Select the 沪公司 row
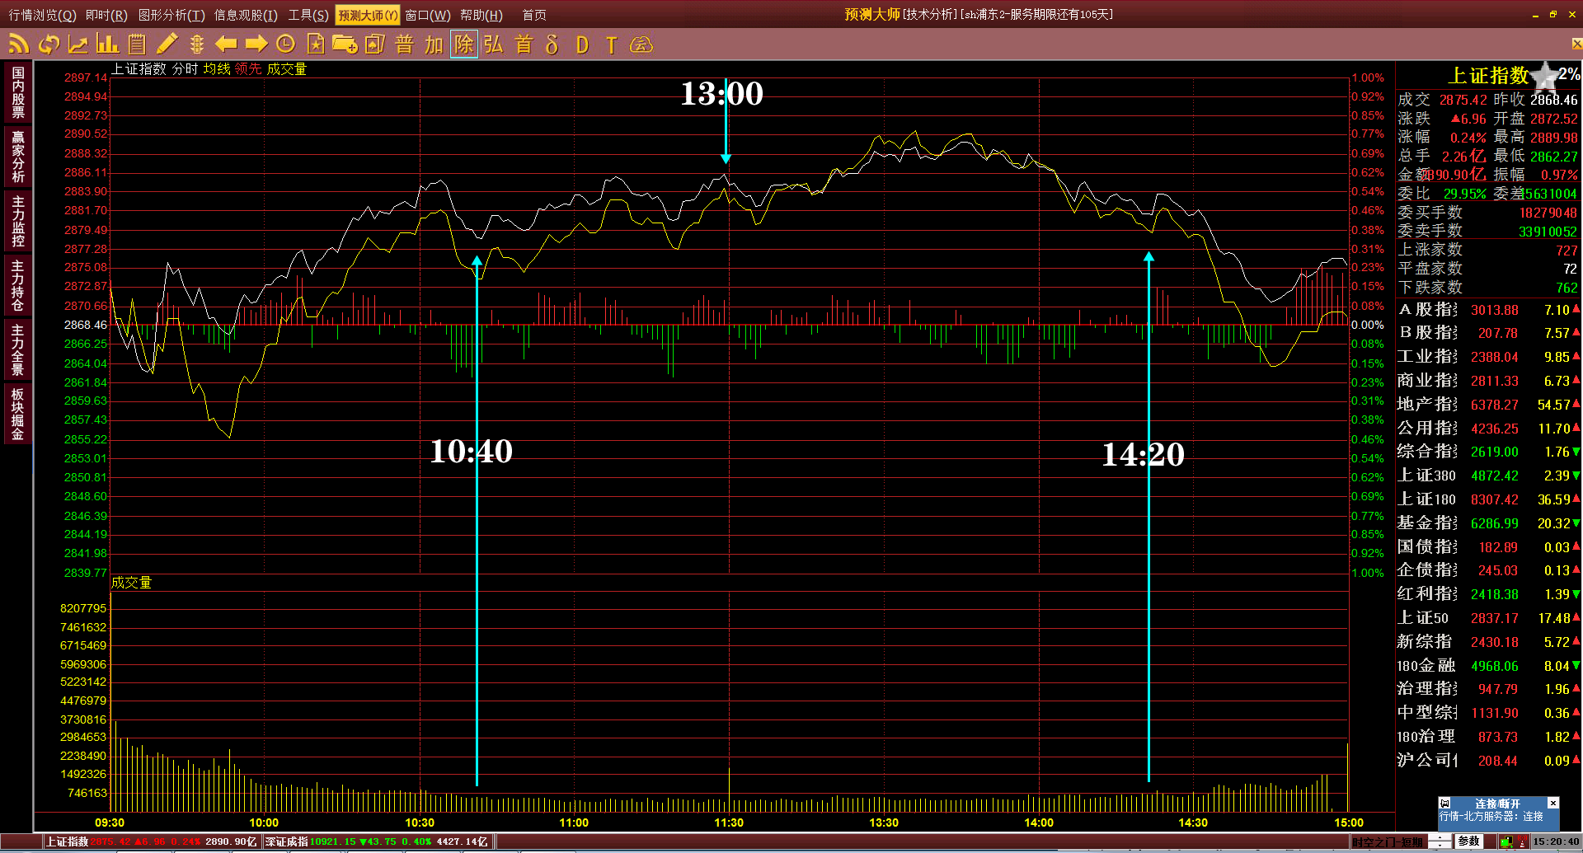The image size is (1583, 853). (1488, 761)
